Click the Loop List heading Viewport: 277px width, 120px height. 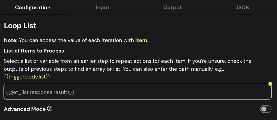coord(20,26)
